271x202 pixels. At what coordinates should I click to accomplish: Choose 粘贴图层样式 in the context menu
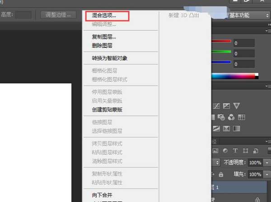coord(107,152)
